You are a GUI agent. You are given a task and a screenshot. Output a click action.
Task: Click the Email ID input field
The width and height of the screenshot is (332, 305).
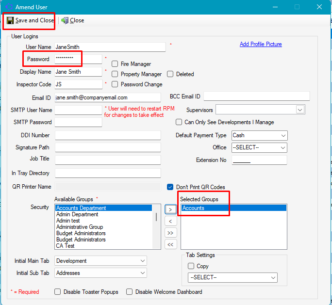(107, 97)
